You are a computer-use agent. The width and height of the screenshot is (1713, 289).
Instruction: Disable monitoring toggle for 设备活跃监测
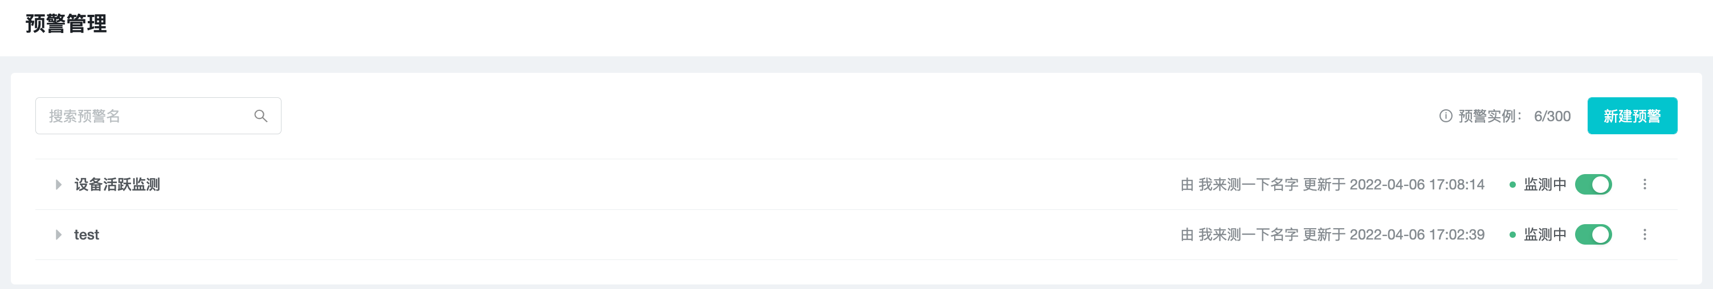coord(1593,185)
